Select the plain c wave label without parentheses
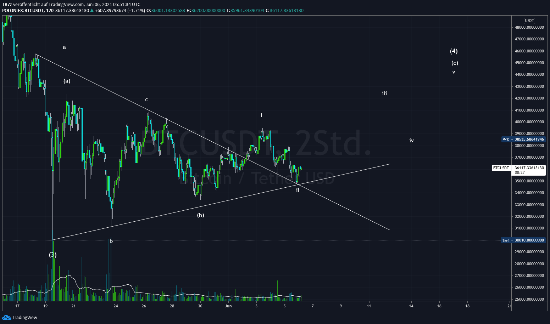 coord(146,100)
